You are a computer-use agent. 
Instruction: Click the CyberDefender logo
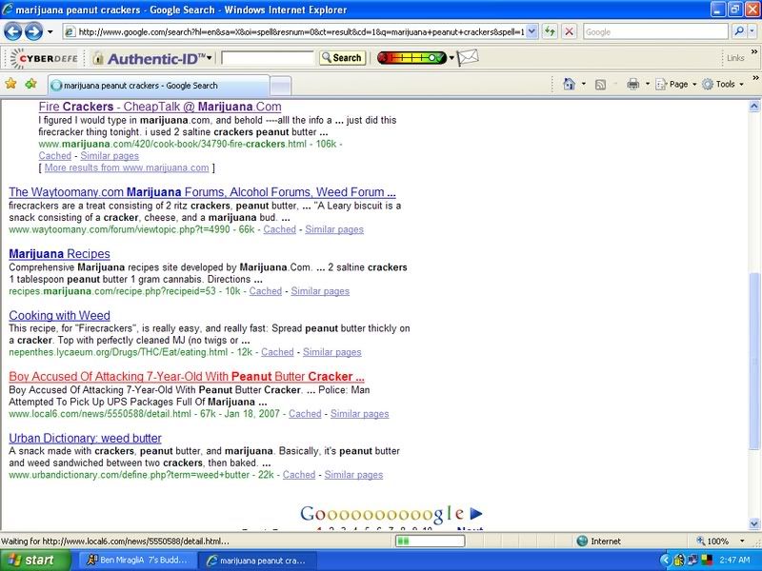(44, 58)
